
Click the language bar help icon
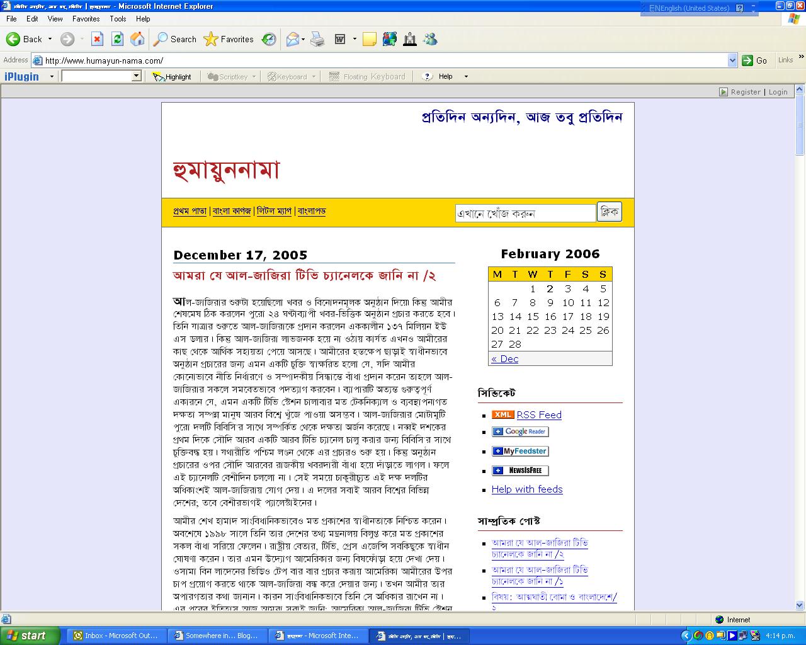[740, 8]
